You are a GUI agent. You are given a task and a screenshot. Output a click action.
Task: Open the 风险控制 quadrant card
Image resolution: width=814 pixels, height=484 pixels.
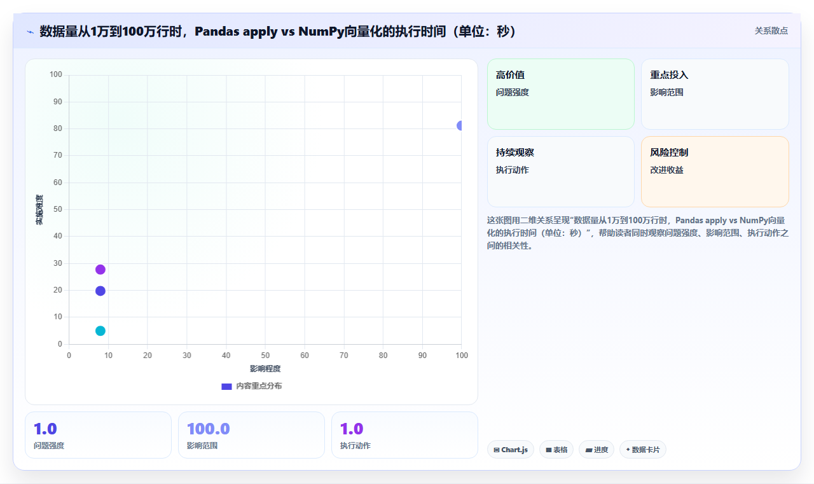click(715, 172)
